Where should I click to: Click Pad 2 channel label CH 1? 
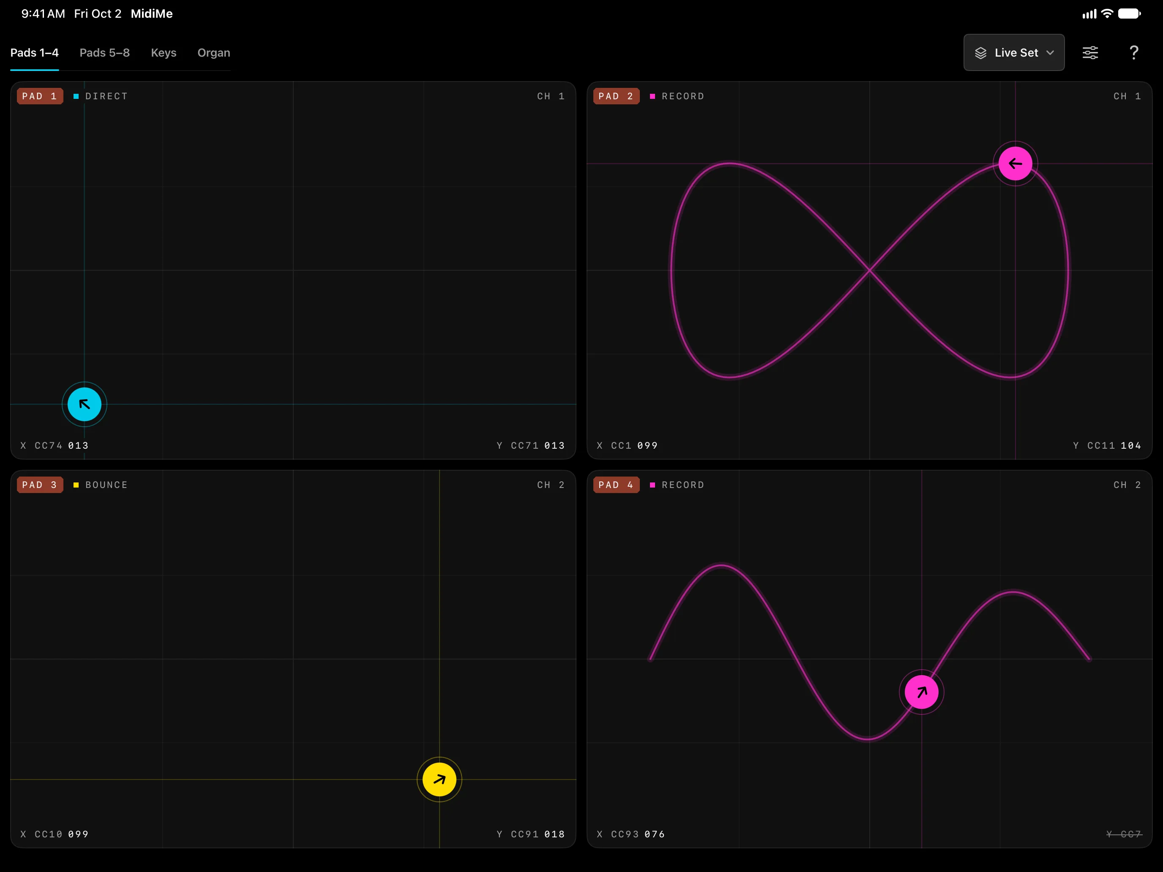click(1127, 96)
